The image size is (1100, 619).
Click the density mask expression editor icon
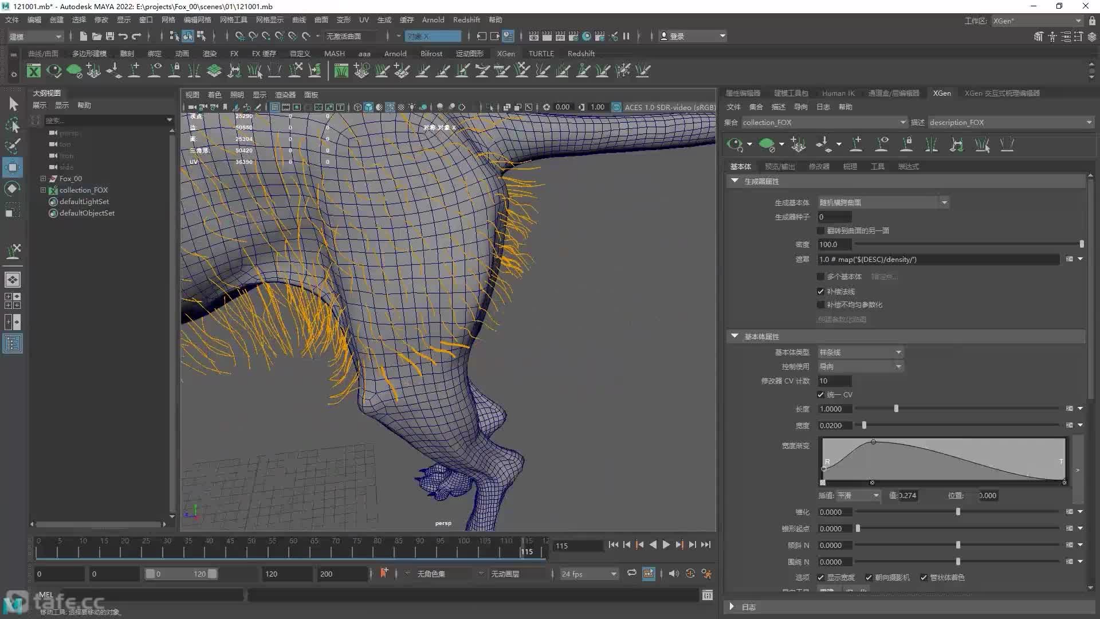click(x=1069, y=259)
